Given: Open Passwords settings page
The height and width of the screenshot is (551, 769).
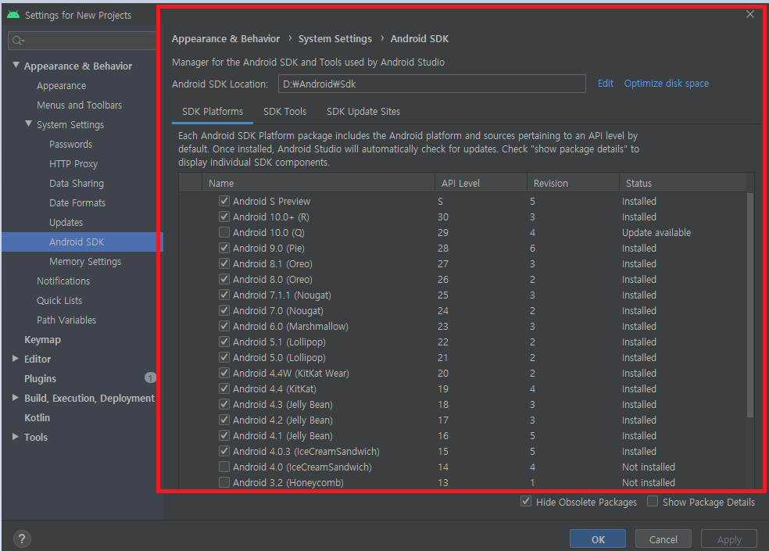Looking at the screenshot, I should (x=70, y=145).
